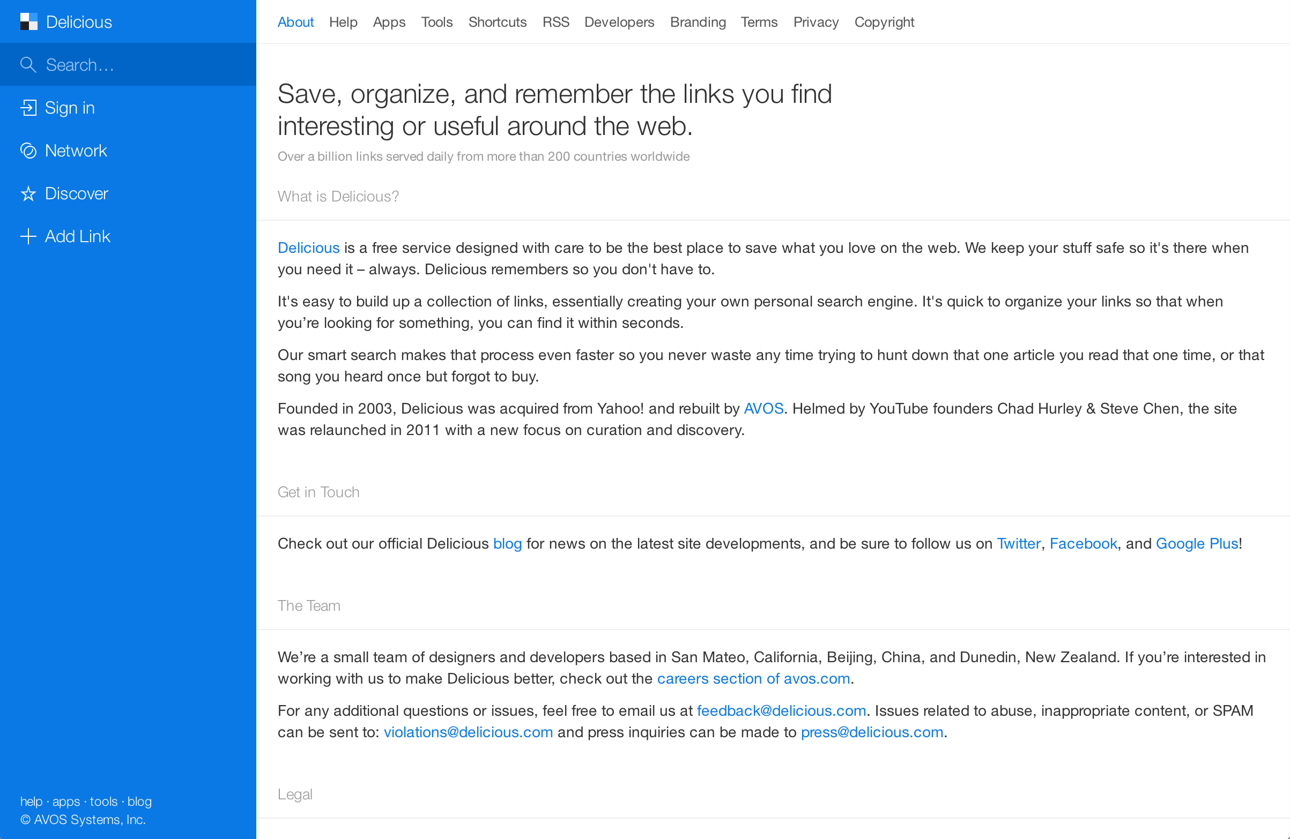View the Terms tab

759,22
